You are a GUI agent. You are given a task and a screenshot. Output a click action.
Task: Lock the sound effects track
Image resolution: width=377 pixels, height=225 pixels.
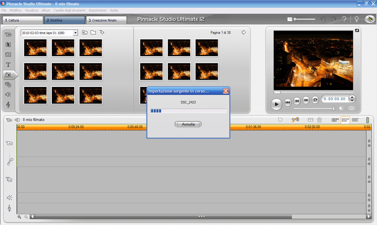(x=369, y=195)
